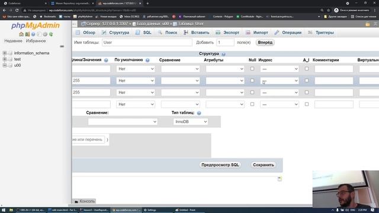
Task: Click help icon next to Структура heading
Action: coord(224,54)
